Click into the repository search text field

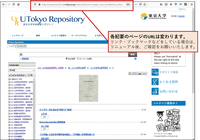[x=74, y=54]
